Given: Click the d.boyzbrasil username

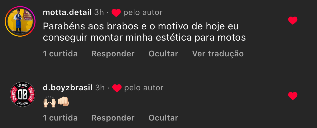Looking at the screenshot, I should click(68, 88).
